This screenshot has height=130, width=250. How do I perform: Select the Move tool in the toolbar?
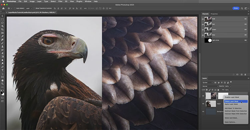coord(2,16)
